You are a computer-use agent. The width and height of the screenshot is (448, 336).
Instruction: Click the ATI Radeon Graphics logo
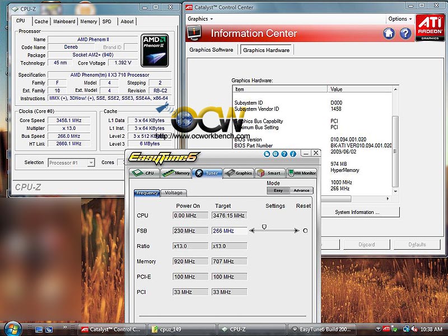coord(430,28)
